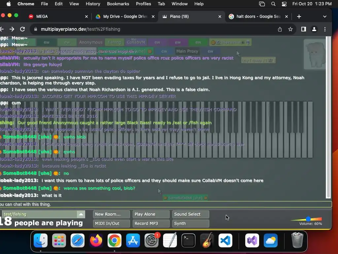
Task: Click the Play Alone button
Action: tap(151, 214)
